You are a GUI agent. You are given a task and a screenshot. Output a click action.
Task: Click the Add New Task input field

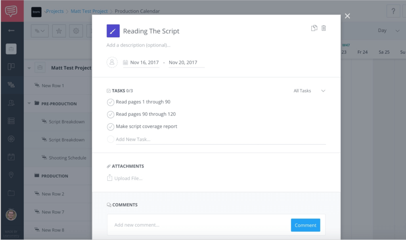tap(220, 139)
